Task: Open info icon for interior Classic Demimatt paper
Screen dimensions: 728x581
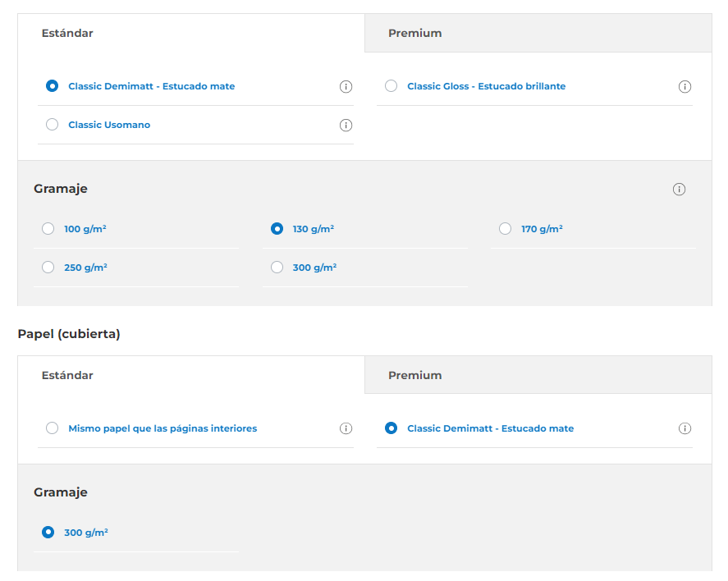Action: [x=346, y=87]
